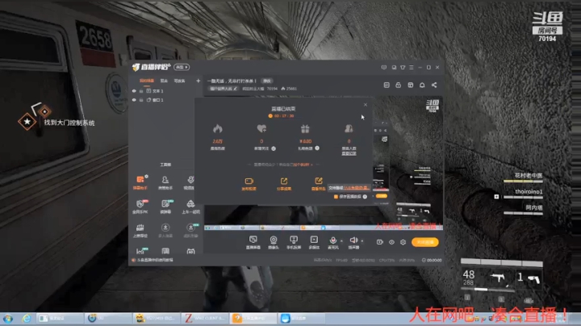Click help icon beside new followers stat
581x326 pixels.
tap(274, 148)
